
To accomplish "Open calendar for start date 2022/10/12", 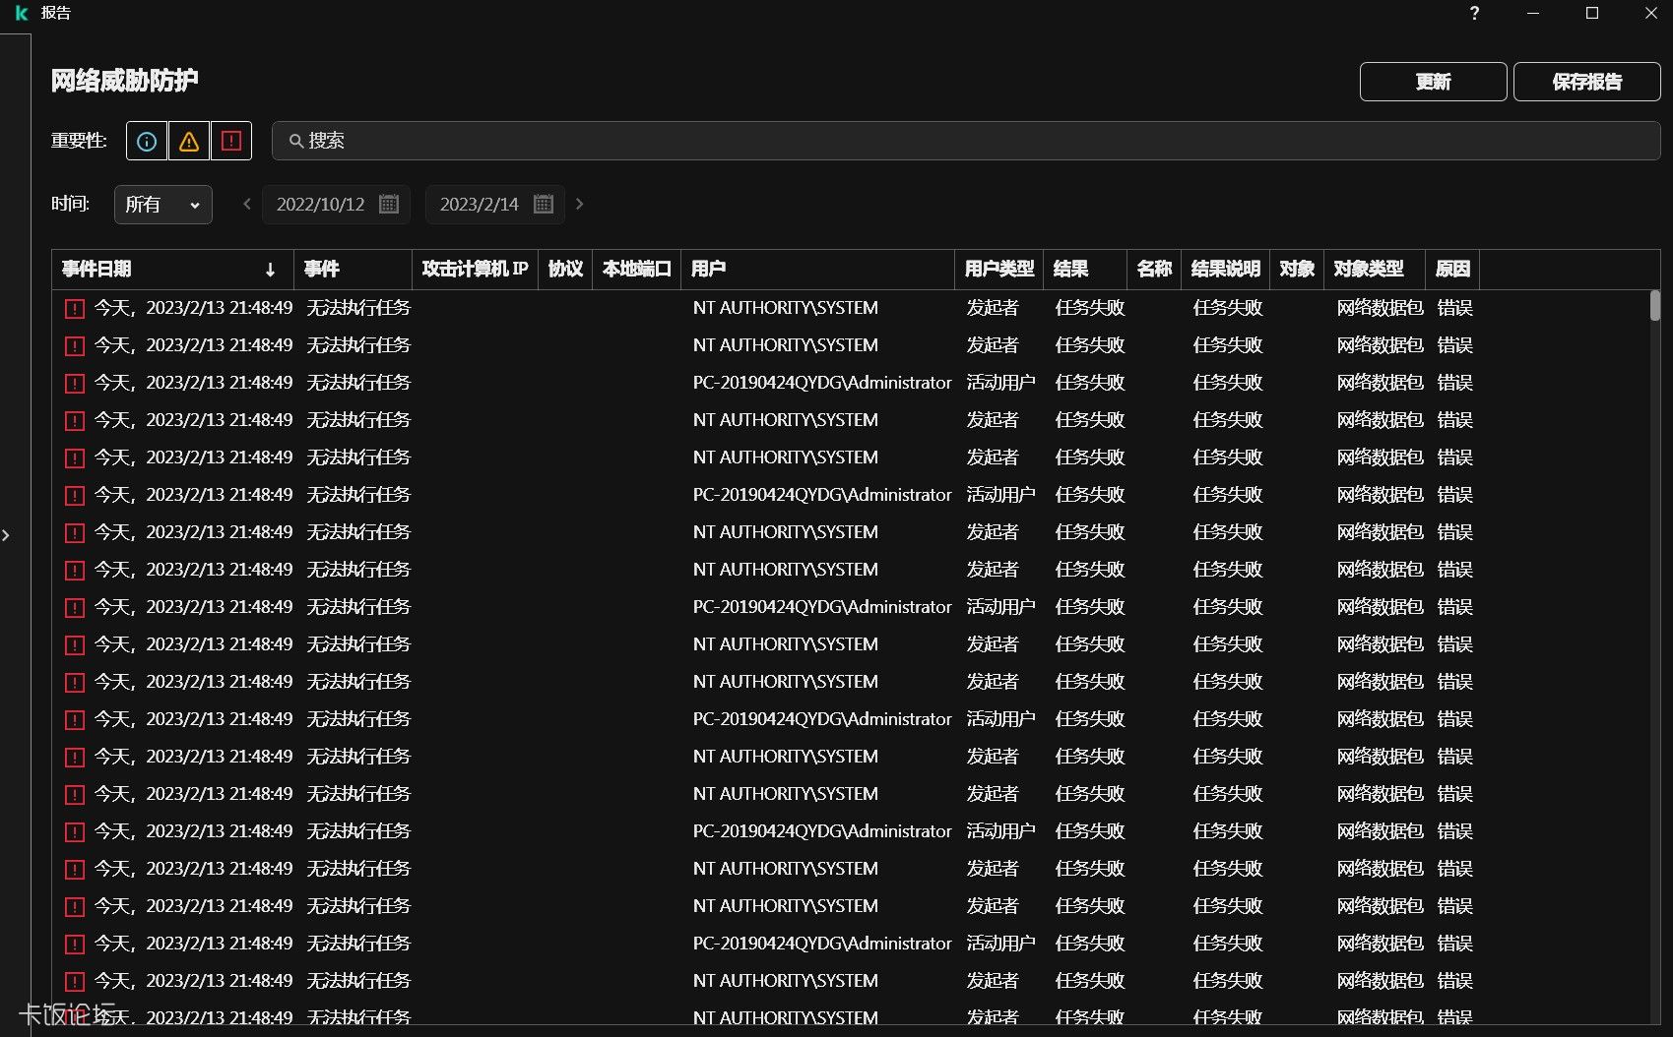I will point(389,204).
